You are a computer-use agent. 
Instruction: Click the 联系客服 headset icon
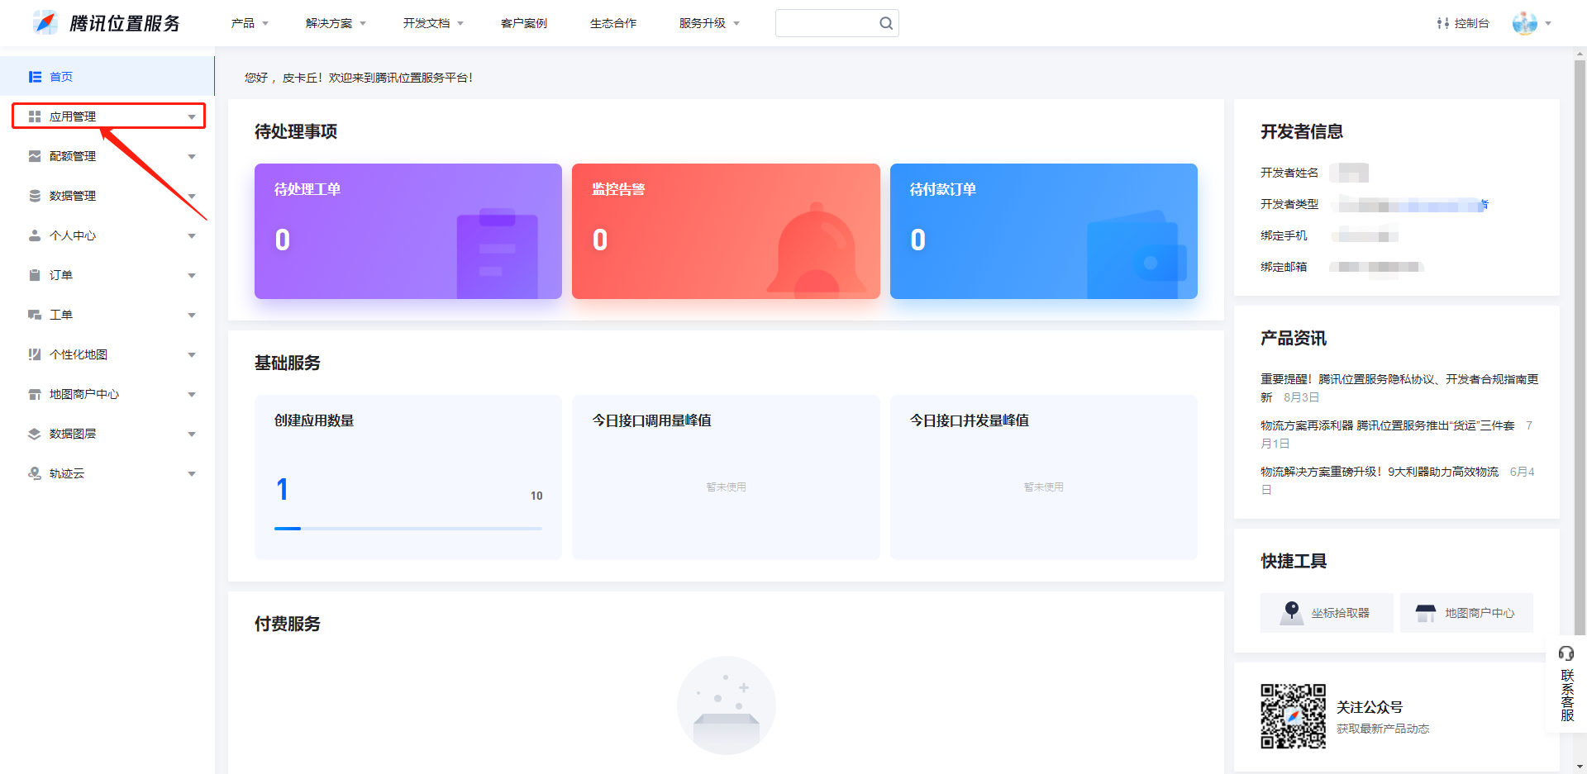pos(1566,653)
